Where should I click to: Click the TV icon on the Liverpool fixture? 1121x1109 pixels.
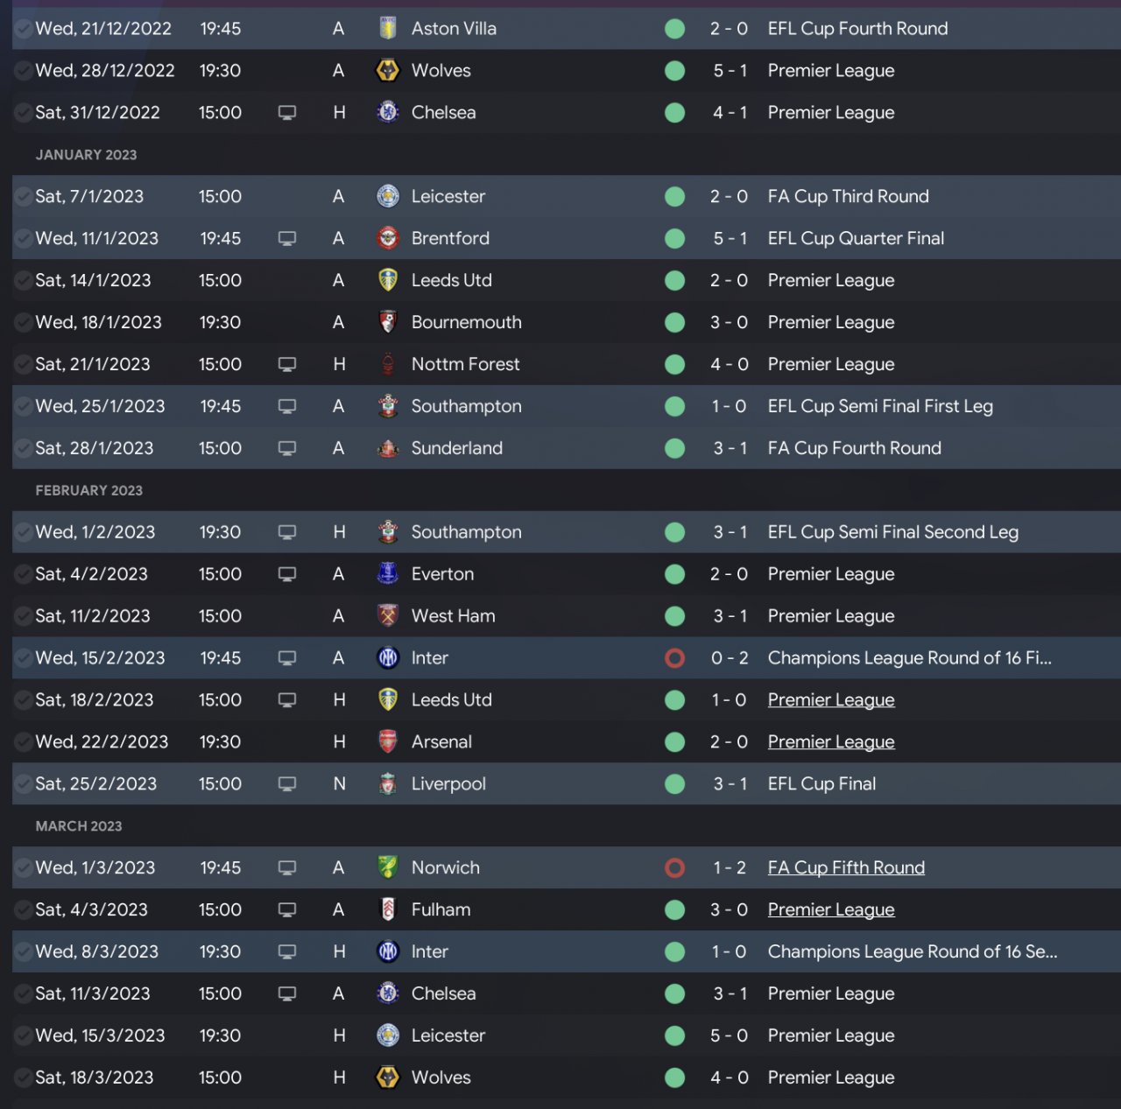(287, 784)
